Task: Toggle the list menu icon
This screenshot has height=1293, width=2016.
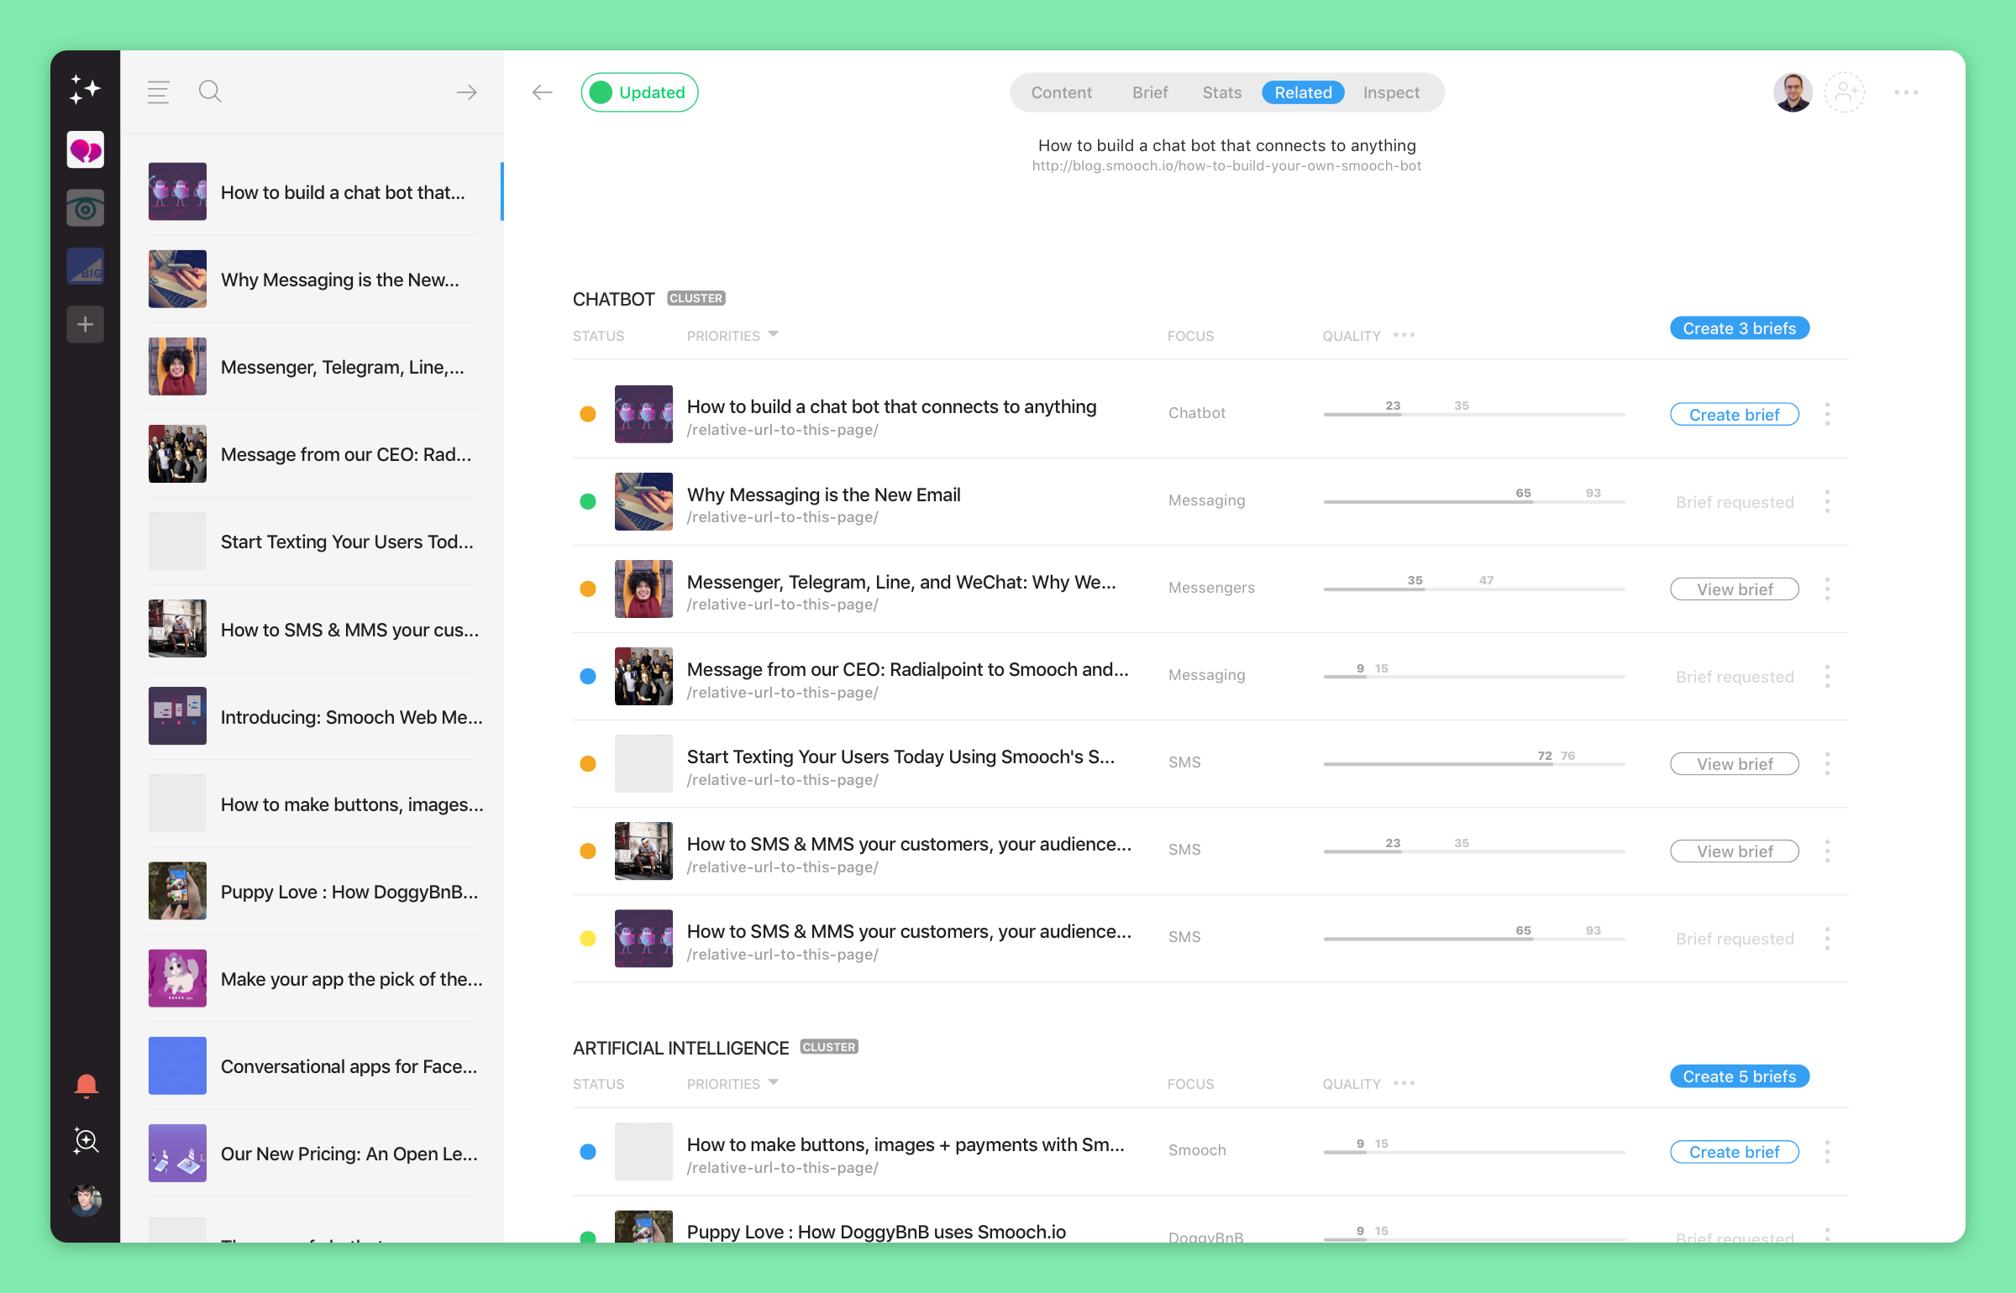Action: 158,92
